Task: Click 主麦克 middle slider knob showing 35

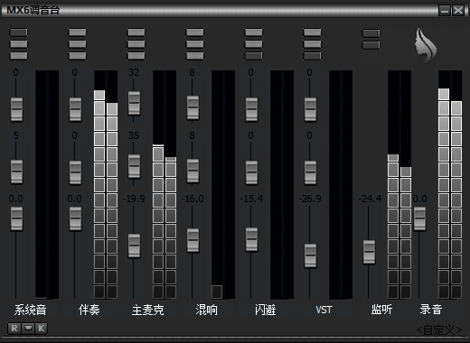Action: point(134,166)
